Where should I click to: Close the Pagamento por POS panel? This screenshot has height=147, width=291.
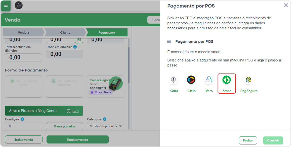[286, 5]
